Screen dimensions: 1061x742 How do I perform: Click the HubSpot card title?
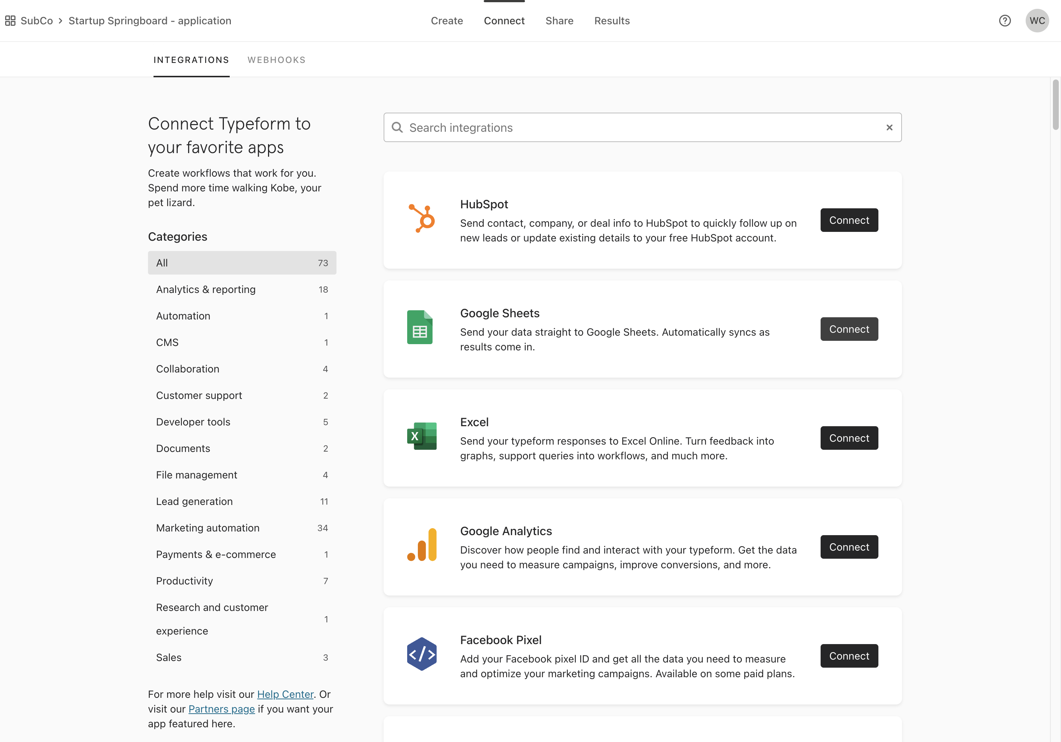point(484,204)
